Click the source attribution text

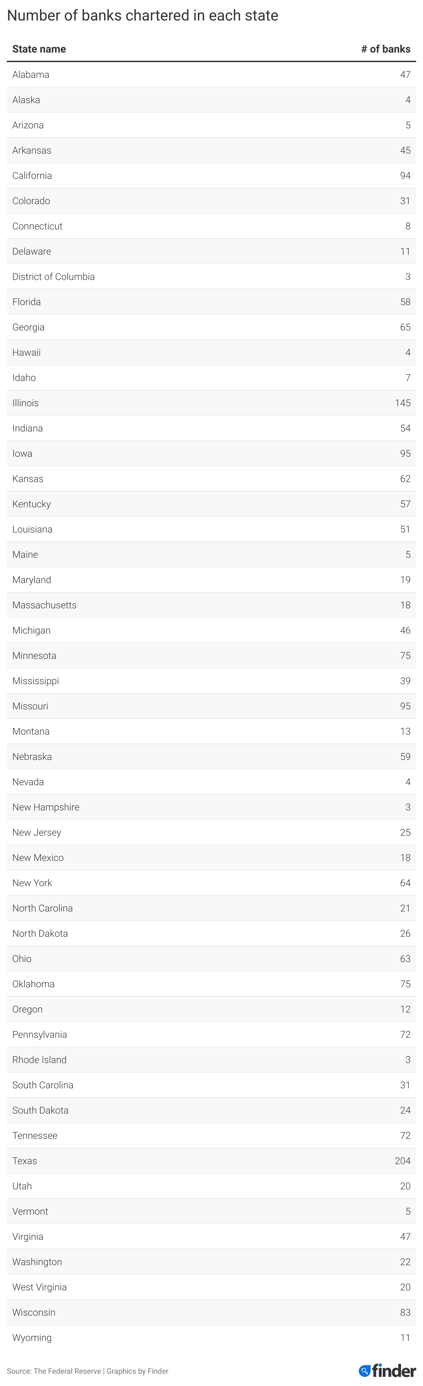click(88, 1371)
